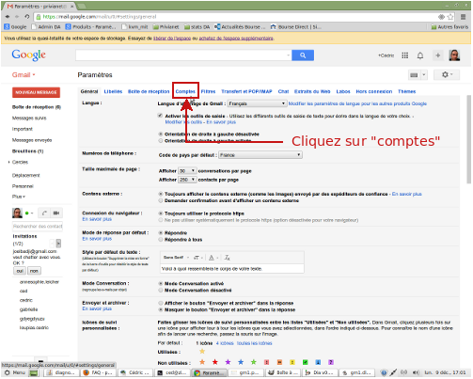Open Boîte de réception folder
The height and width of the screenshot is (379, 473).
click(37, 107)
